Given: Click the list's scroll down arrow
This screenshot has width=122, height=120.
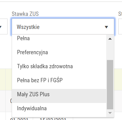Looking at the screenshot, I should tap(110, 113).
